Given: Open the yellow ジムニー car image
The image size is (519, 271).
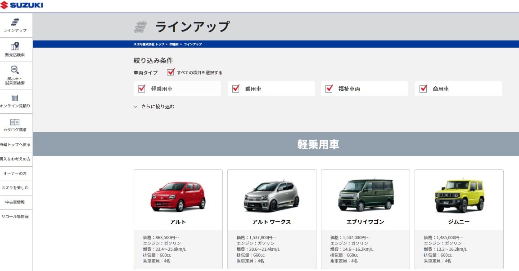Looking at the screenshot, I should tap(460, 196).
